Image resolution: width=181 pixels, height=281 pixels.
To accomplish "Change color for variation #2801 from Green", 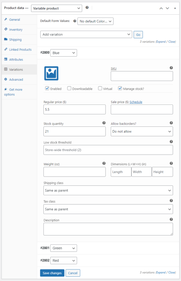I will point(64,248).
